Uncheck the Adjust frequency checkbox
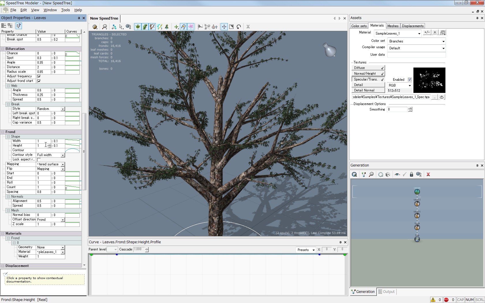The height and width of the screenshot is (303, 485). [39, 76]
